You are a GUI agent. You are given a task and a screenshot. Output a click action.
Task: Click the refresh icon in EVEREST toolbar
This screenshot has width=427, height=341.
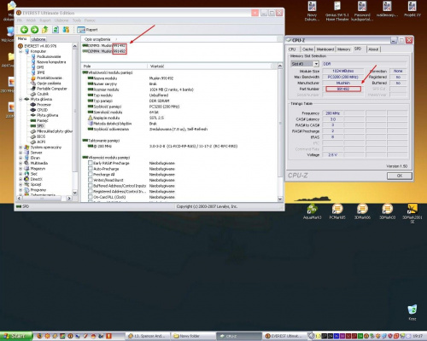click(x=56, y=30)
